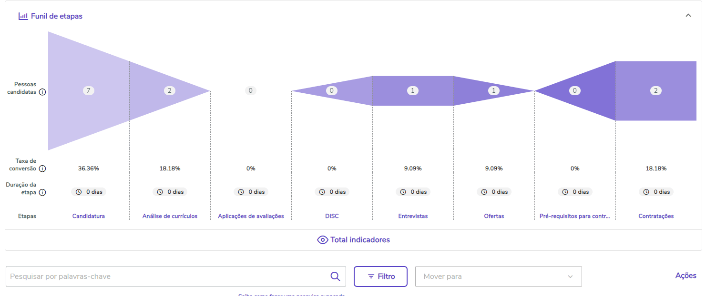This screenshot has height=296, width=706.
Task: Open the Candidatura stage
Action: pyautogui.click(x=89, y=216)
